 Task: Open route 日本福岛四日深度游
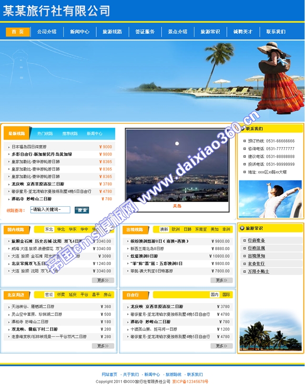[x=29, y=147]
